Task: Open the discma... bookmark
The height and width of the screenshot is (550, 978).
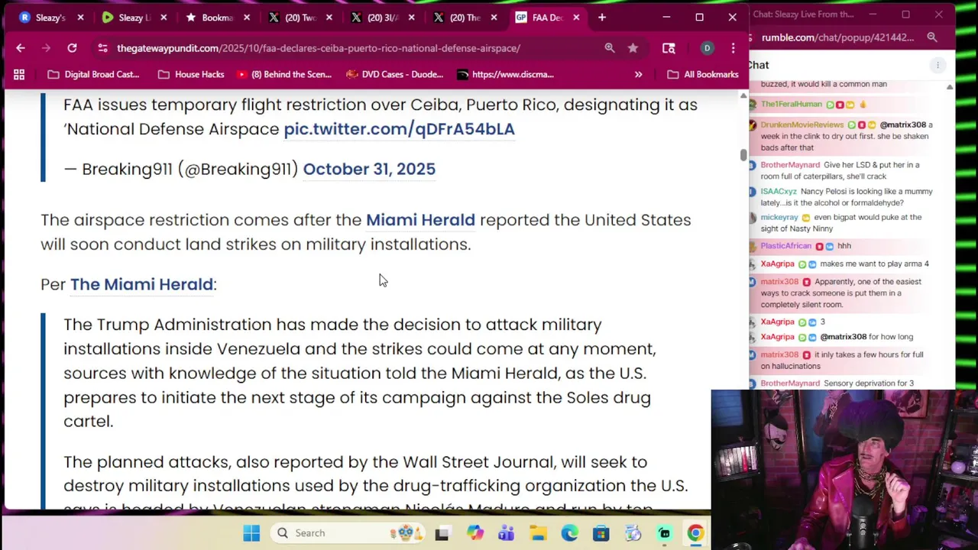Action: (505, 74)
